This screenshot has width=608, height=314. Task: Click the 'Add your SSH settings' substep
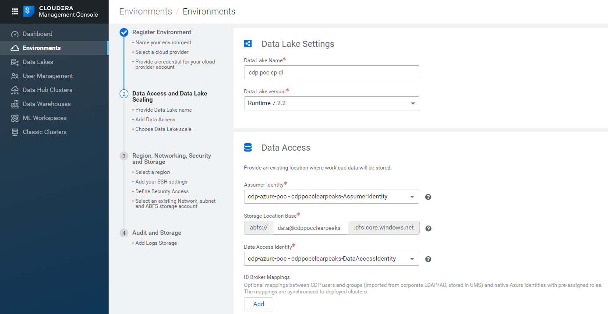161,182
